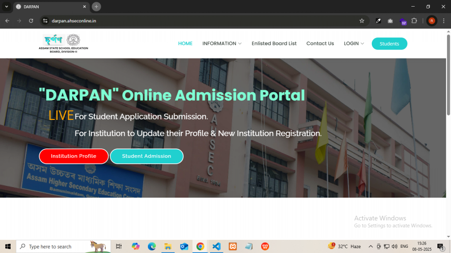Screen dimensions: 451x253
Task: Select the Chrome icon in the taskbar
Action: (200, 246)
